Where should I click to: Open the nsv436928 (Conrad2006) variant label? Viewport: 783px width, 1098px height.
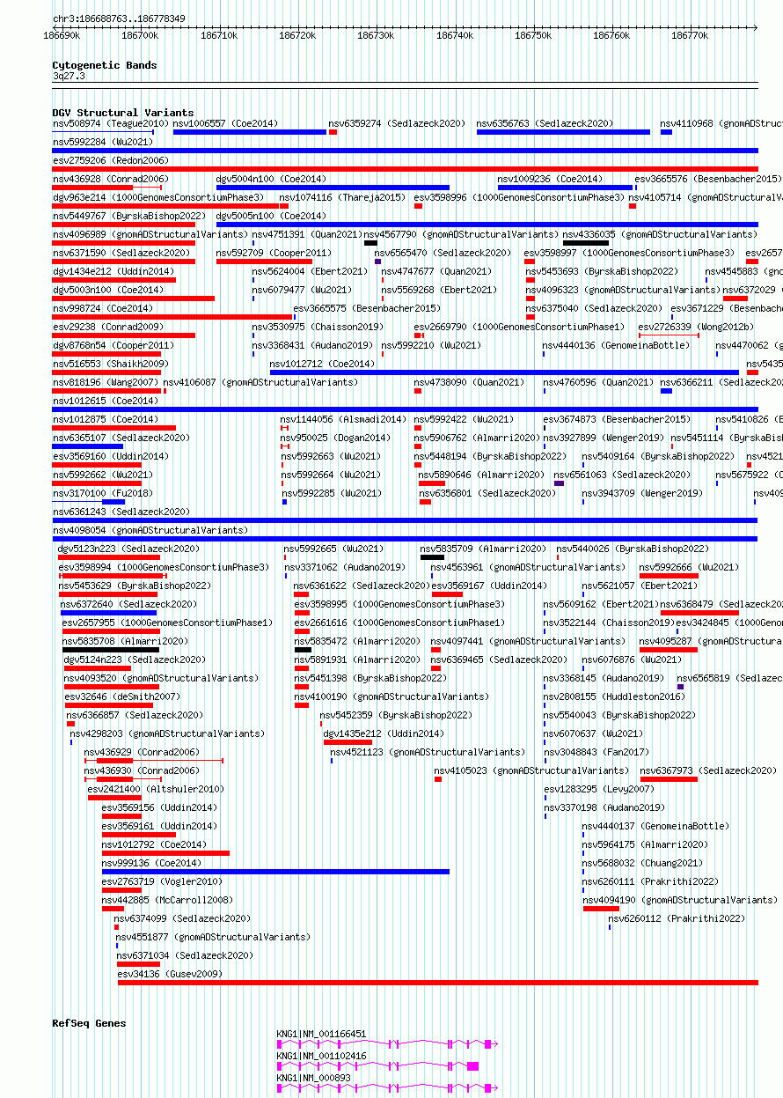pyautogui.click(x=110, y=179)
